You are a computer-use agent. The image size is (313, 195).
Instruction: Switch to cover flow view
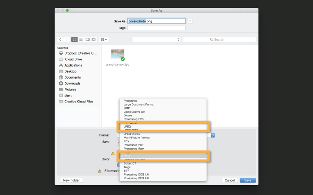(x=94, y=39)
